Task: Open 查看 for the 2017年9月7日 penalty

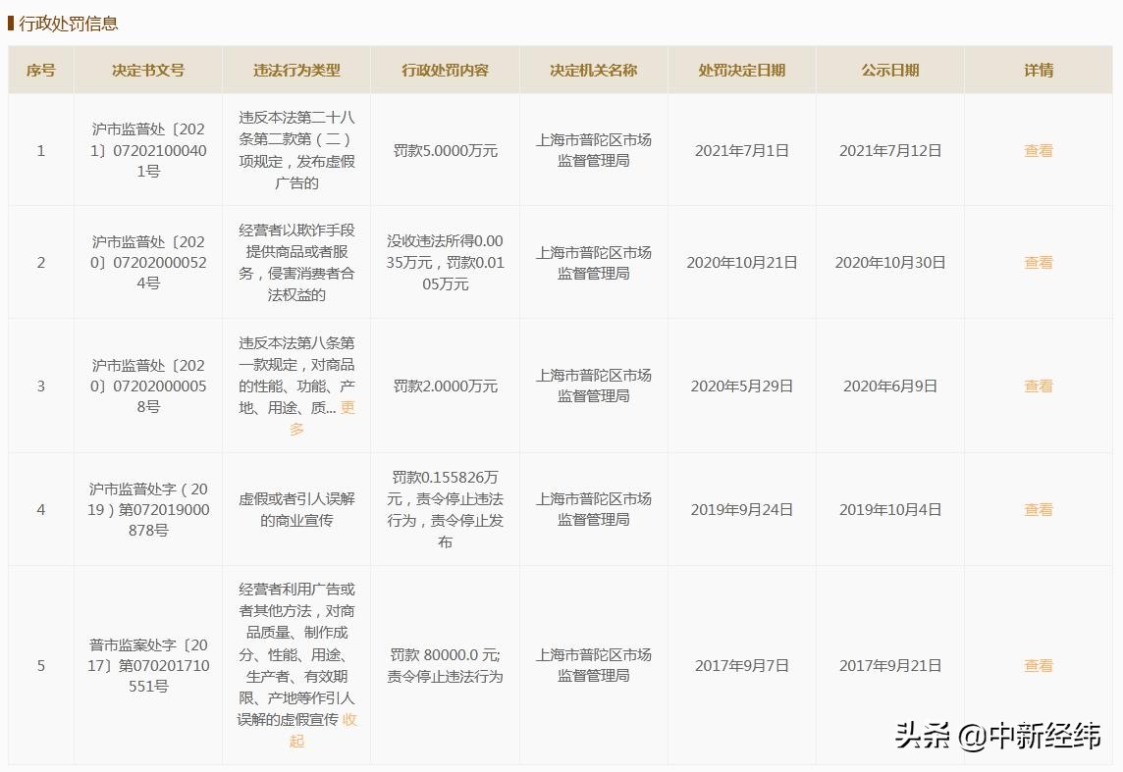Action: click(1038, 665)
